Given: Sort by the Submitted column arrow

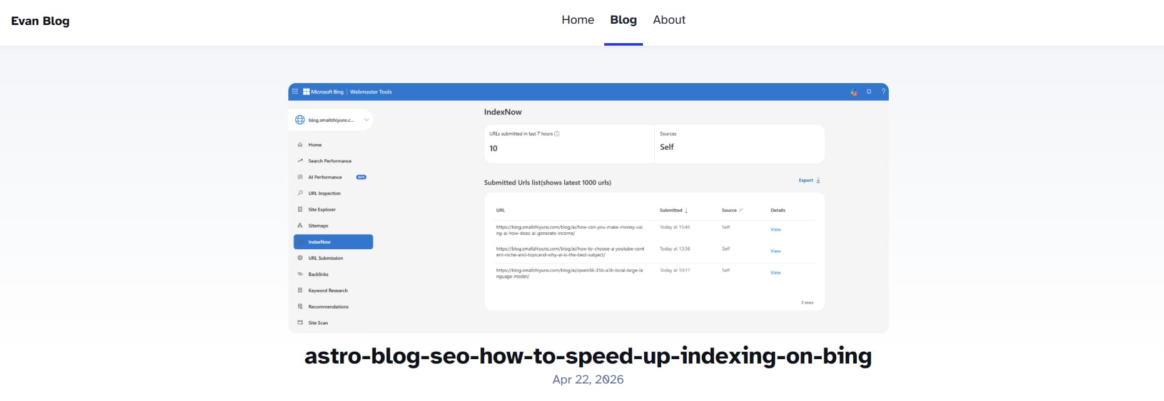Looking at the screenshot, I should coord(686,210).
